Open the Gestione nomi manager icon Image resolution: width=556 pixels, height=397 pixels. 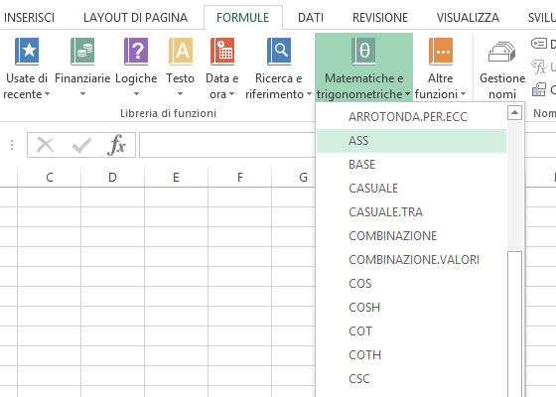click(x=502, y=52)
